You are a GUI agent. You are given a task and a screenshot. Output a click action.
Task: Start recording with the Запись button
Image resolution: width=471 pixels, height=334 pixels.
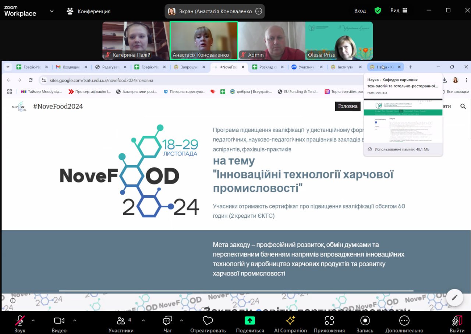coord(365,324)
